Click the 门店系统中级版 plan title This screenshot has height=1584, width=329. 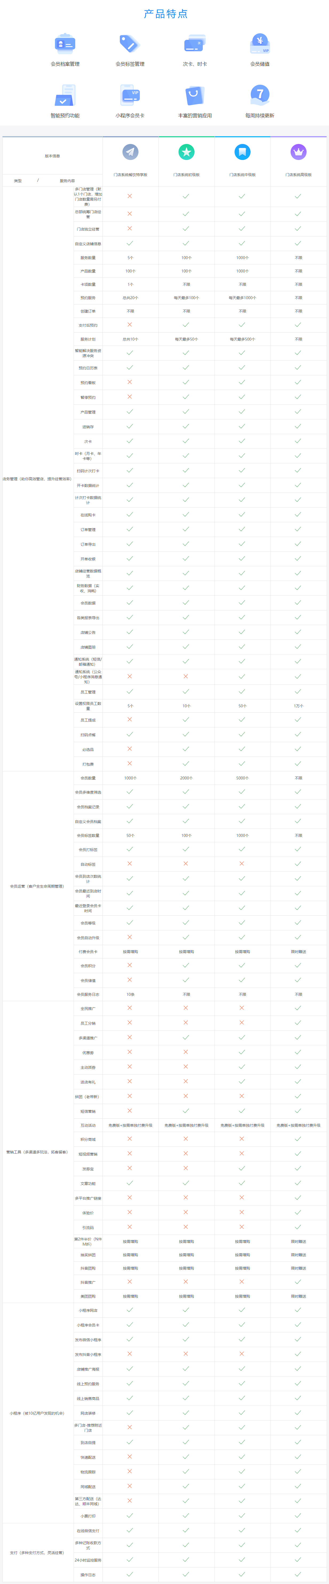point(242,175)
